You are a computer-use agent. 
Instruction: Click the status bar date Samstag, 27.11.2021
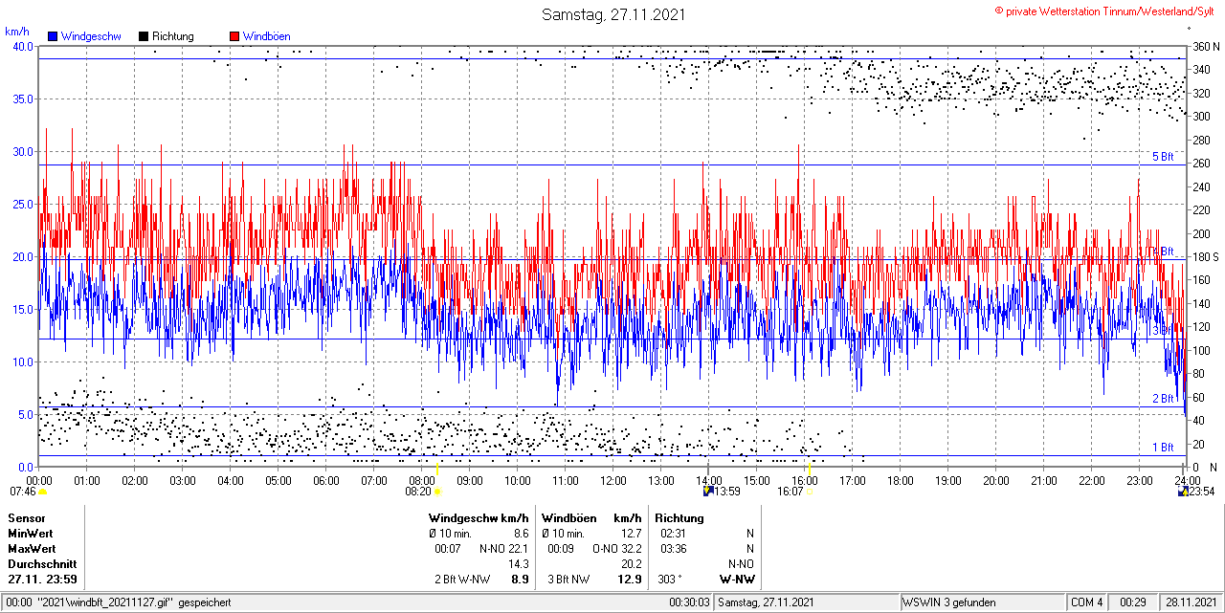point(766,602)
